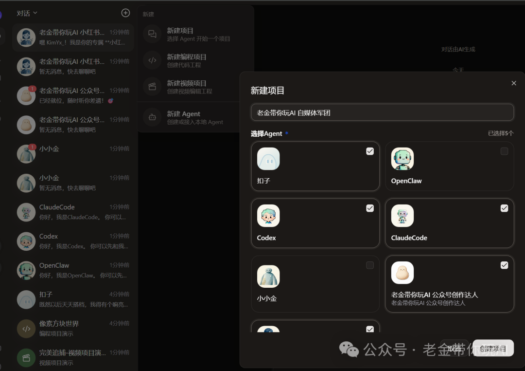Open 小小金 conversation showing 暂无消息
525x371 pixels.
click(73, 183)
